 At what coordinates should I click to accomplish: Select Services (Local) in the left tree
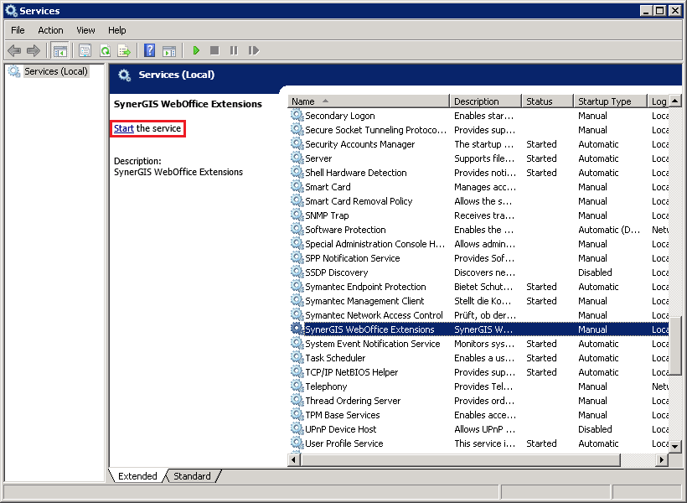pos(54,71)
